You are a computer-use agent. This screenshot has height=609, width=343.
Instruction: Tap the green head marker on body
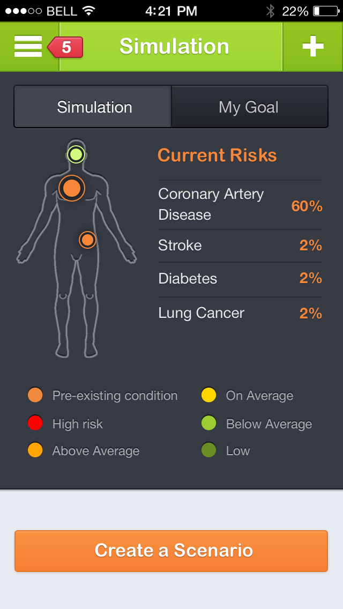click(x=76, y=154)
